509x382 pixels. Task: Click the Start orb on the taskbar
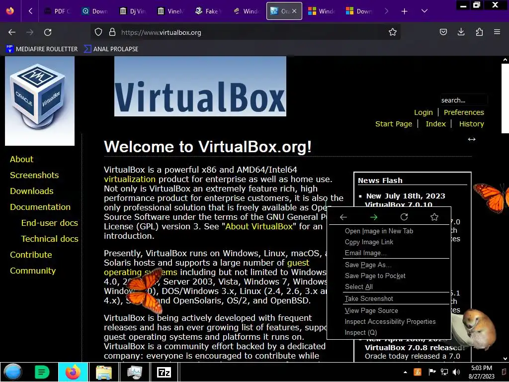[x=12, y=372]
